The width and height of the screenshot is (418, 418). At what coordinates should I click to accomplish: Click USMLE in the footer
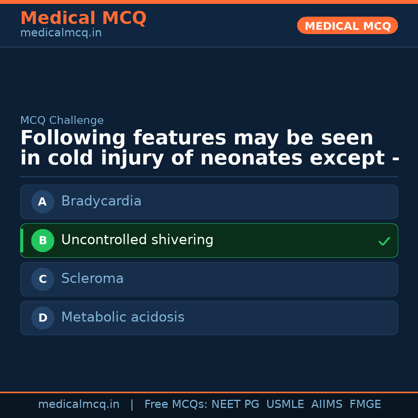pyautogui.click(x=285, y=404)
